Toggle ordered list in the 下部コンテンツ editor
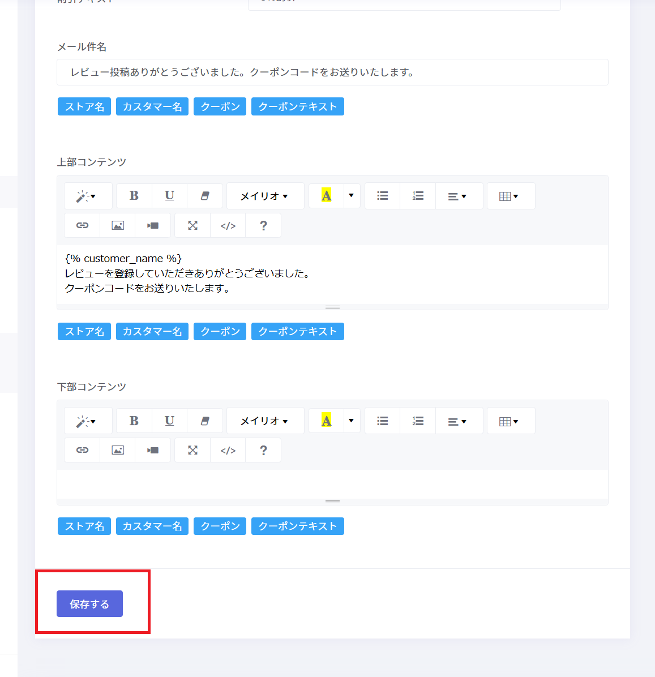 (418, 421)
